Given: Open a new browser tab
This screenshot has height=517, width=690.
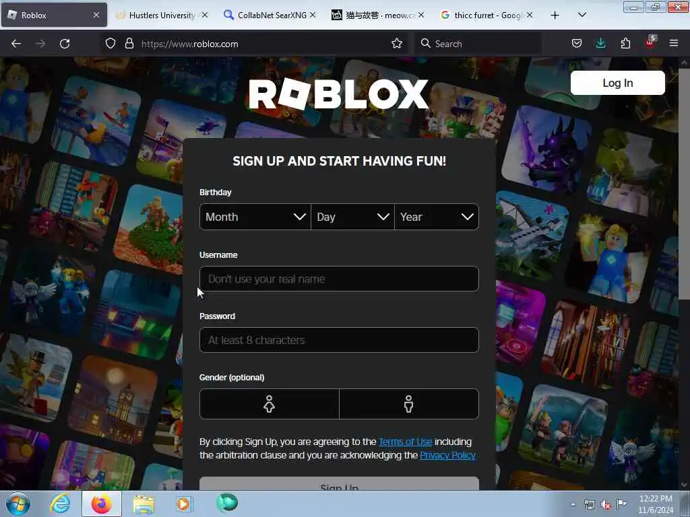Looking at the screenshot, I should pyautogui.click(x=555, y=15).
